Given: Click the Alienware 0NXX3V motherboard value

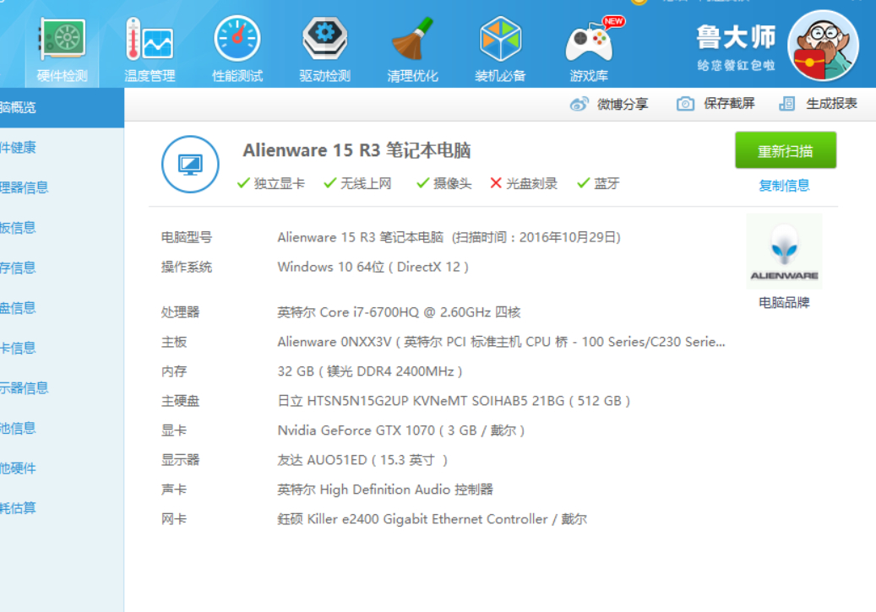Looking at the screenshot, I should [501, 342].
